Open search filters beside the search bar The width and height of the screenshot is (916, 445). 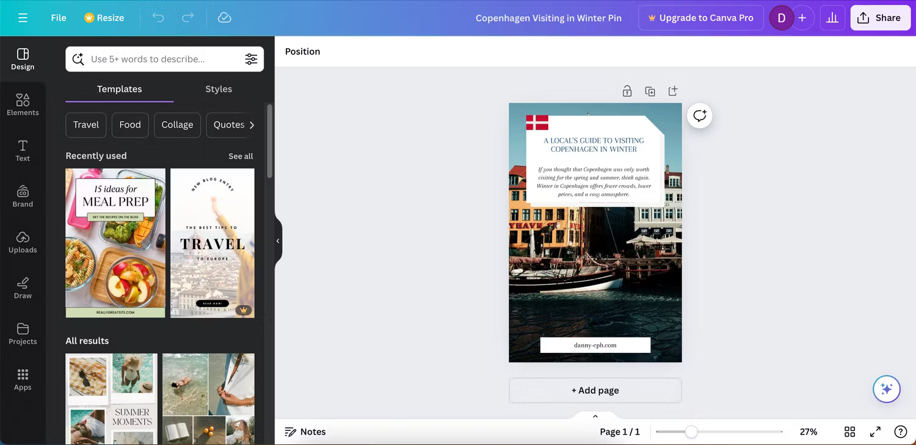(251, 59)
